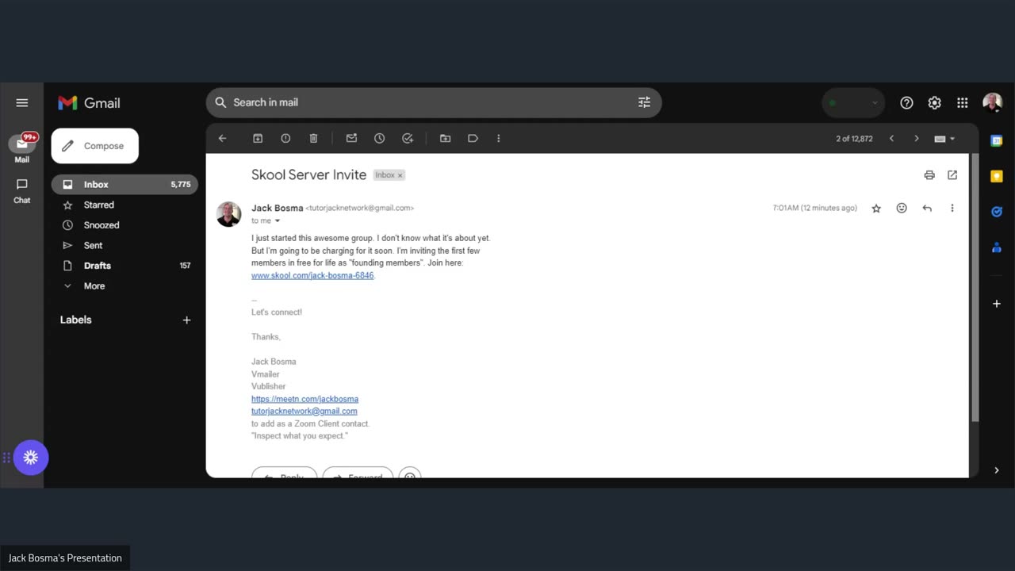
Task: Open Gmail settings gear
Action: pos(934,103)
